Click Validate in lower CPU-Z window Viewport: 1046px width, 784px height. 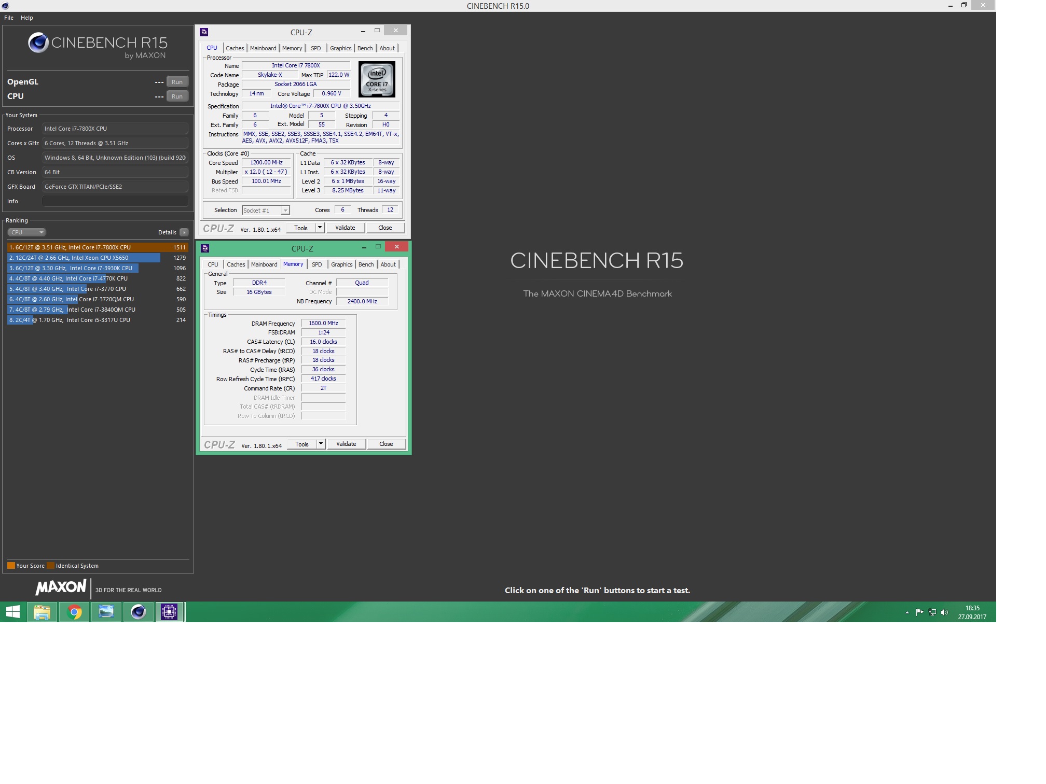346,444
